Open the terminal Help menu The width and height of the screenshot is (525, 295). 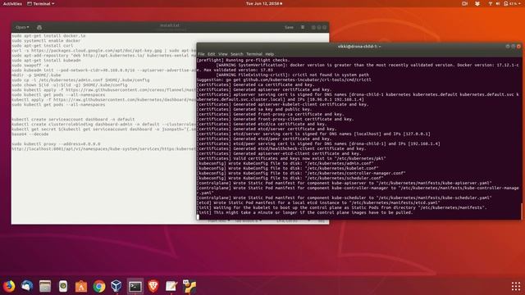(270, 54)
